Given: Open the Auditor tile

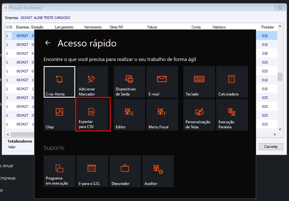Looking at the screenshot, I should [x=158, y=171].
